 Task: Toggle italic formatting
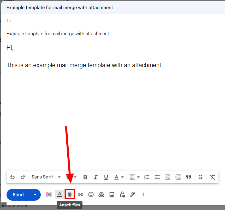point(96,177)
